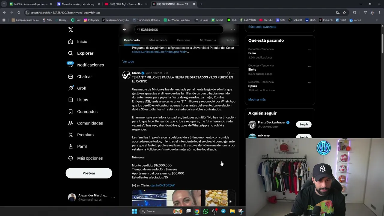Open Perfil in the sidebar

click(x=77, y=146)
